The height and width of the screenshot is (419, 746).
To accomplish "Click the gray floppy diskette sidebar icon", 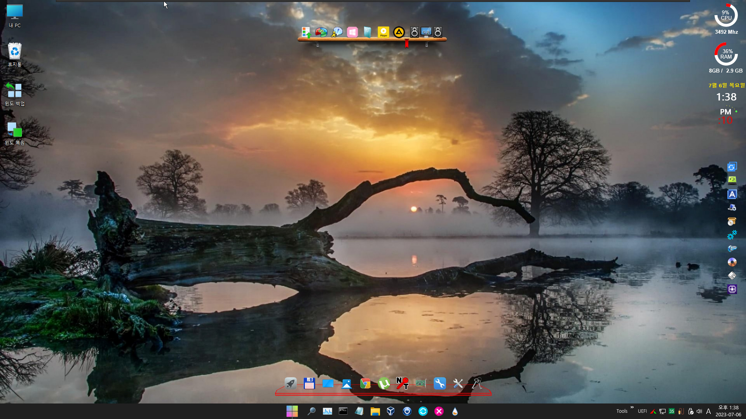I will click(732, 275).
